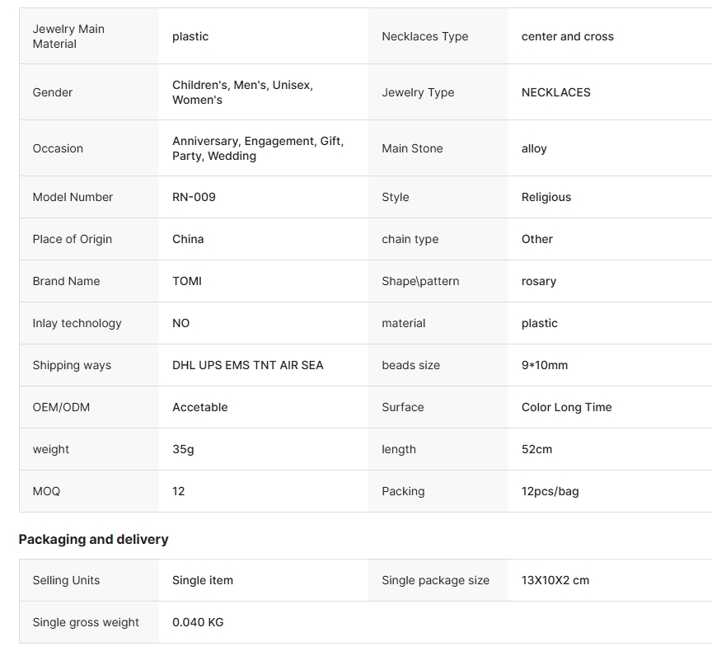Click the single package size '13X10X2 cm'
Screen dimensions: 712x651
555,580
